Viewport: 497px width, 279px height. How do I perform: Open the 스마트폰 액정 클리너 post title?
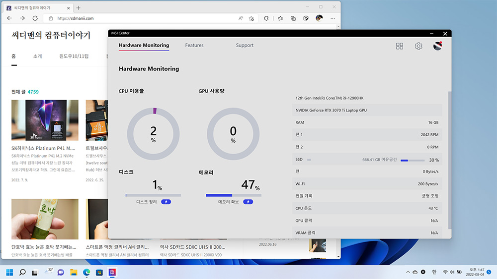coord(117,247)
